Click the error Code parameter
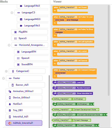 [60, 20]
